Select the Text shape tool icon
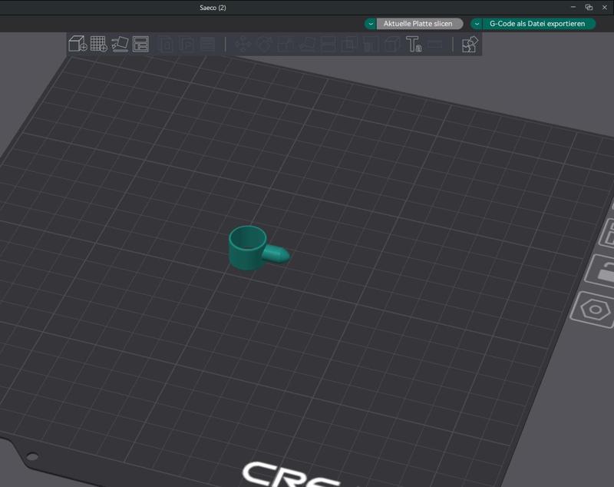The image size is (614, 487). pyautogui.click(x=414, y=44)
